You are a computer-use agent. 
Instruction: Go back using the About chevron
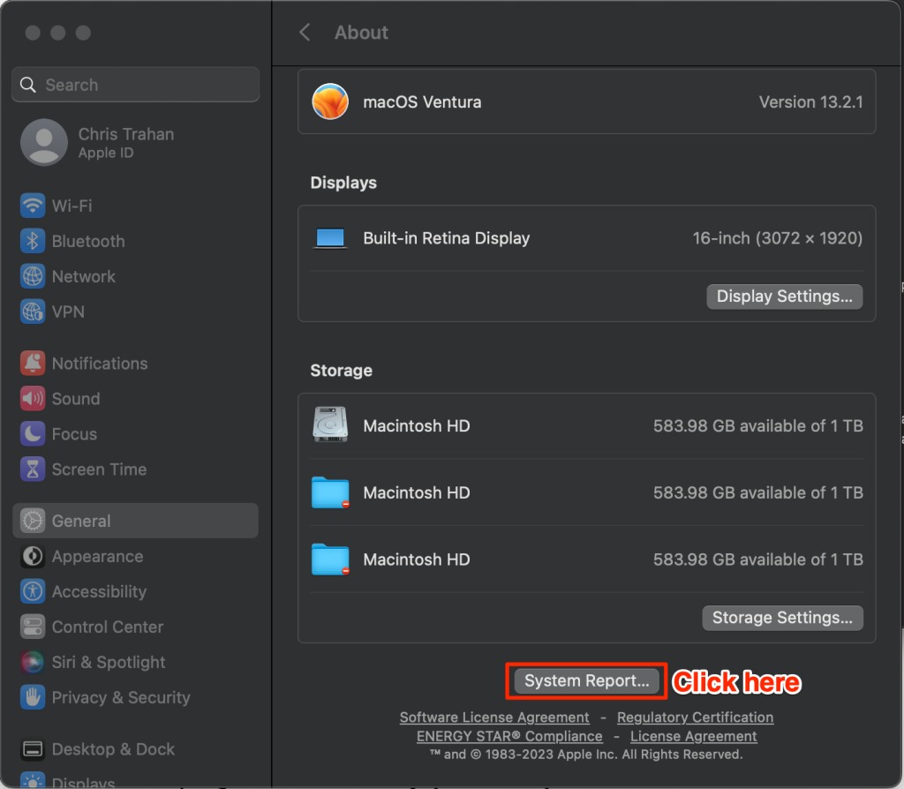tap(305, 33)
